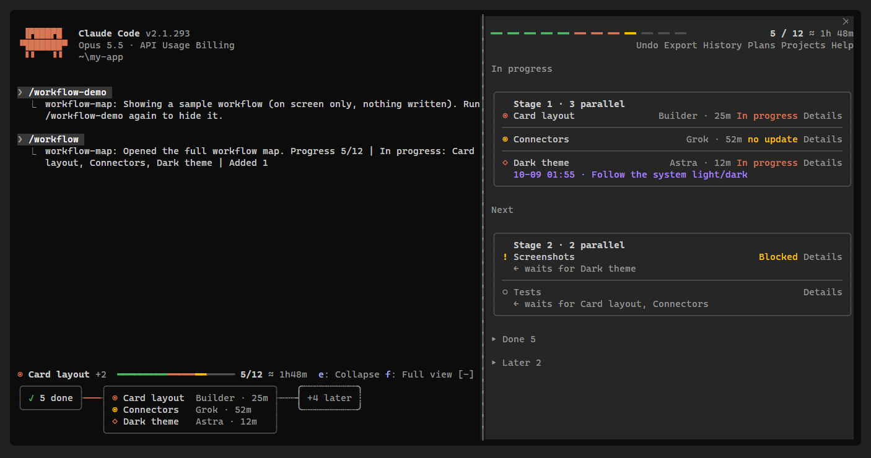Click the 'Blocked' status on Screenshots

778,257
